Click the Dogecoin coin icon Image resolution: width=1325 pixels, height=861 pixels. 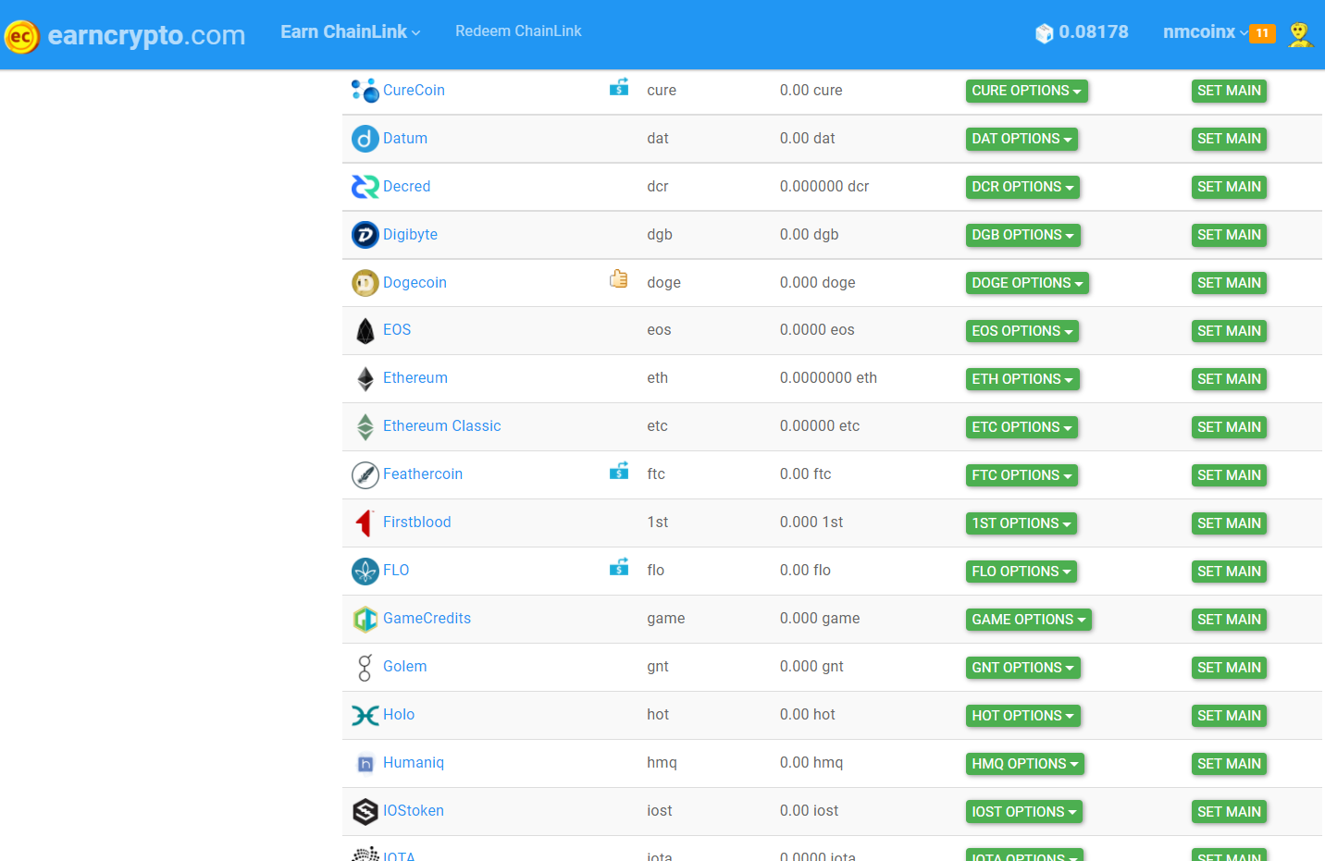pos(365,283)
